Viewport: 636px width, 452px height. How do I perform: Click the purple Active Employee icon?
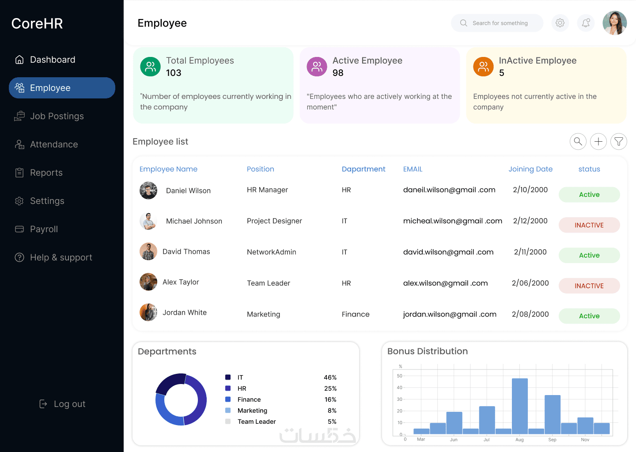317,67
